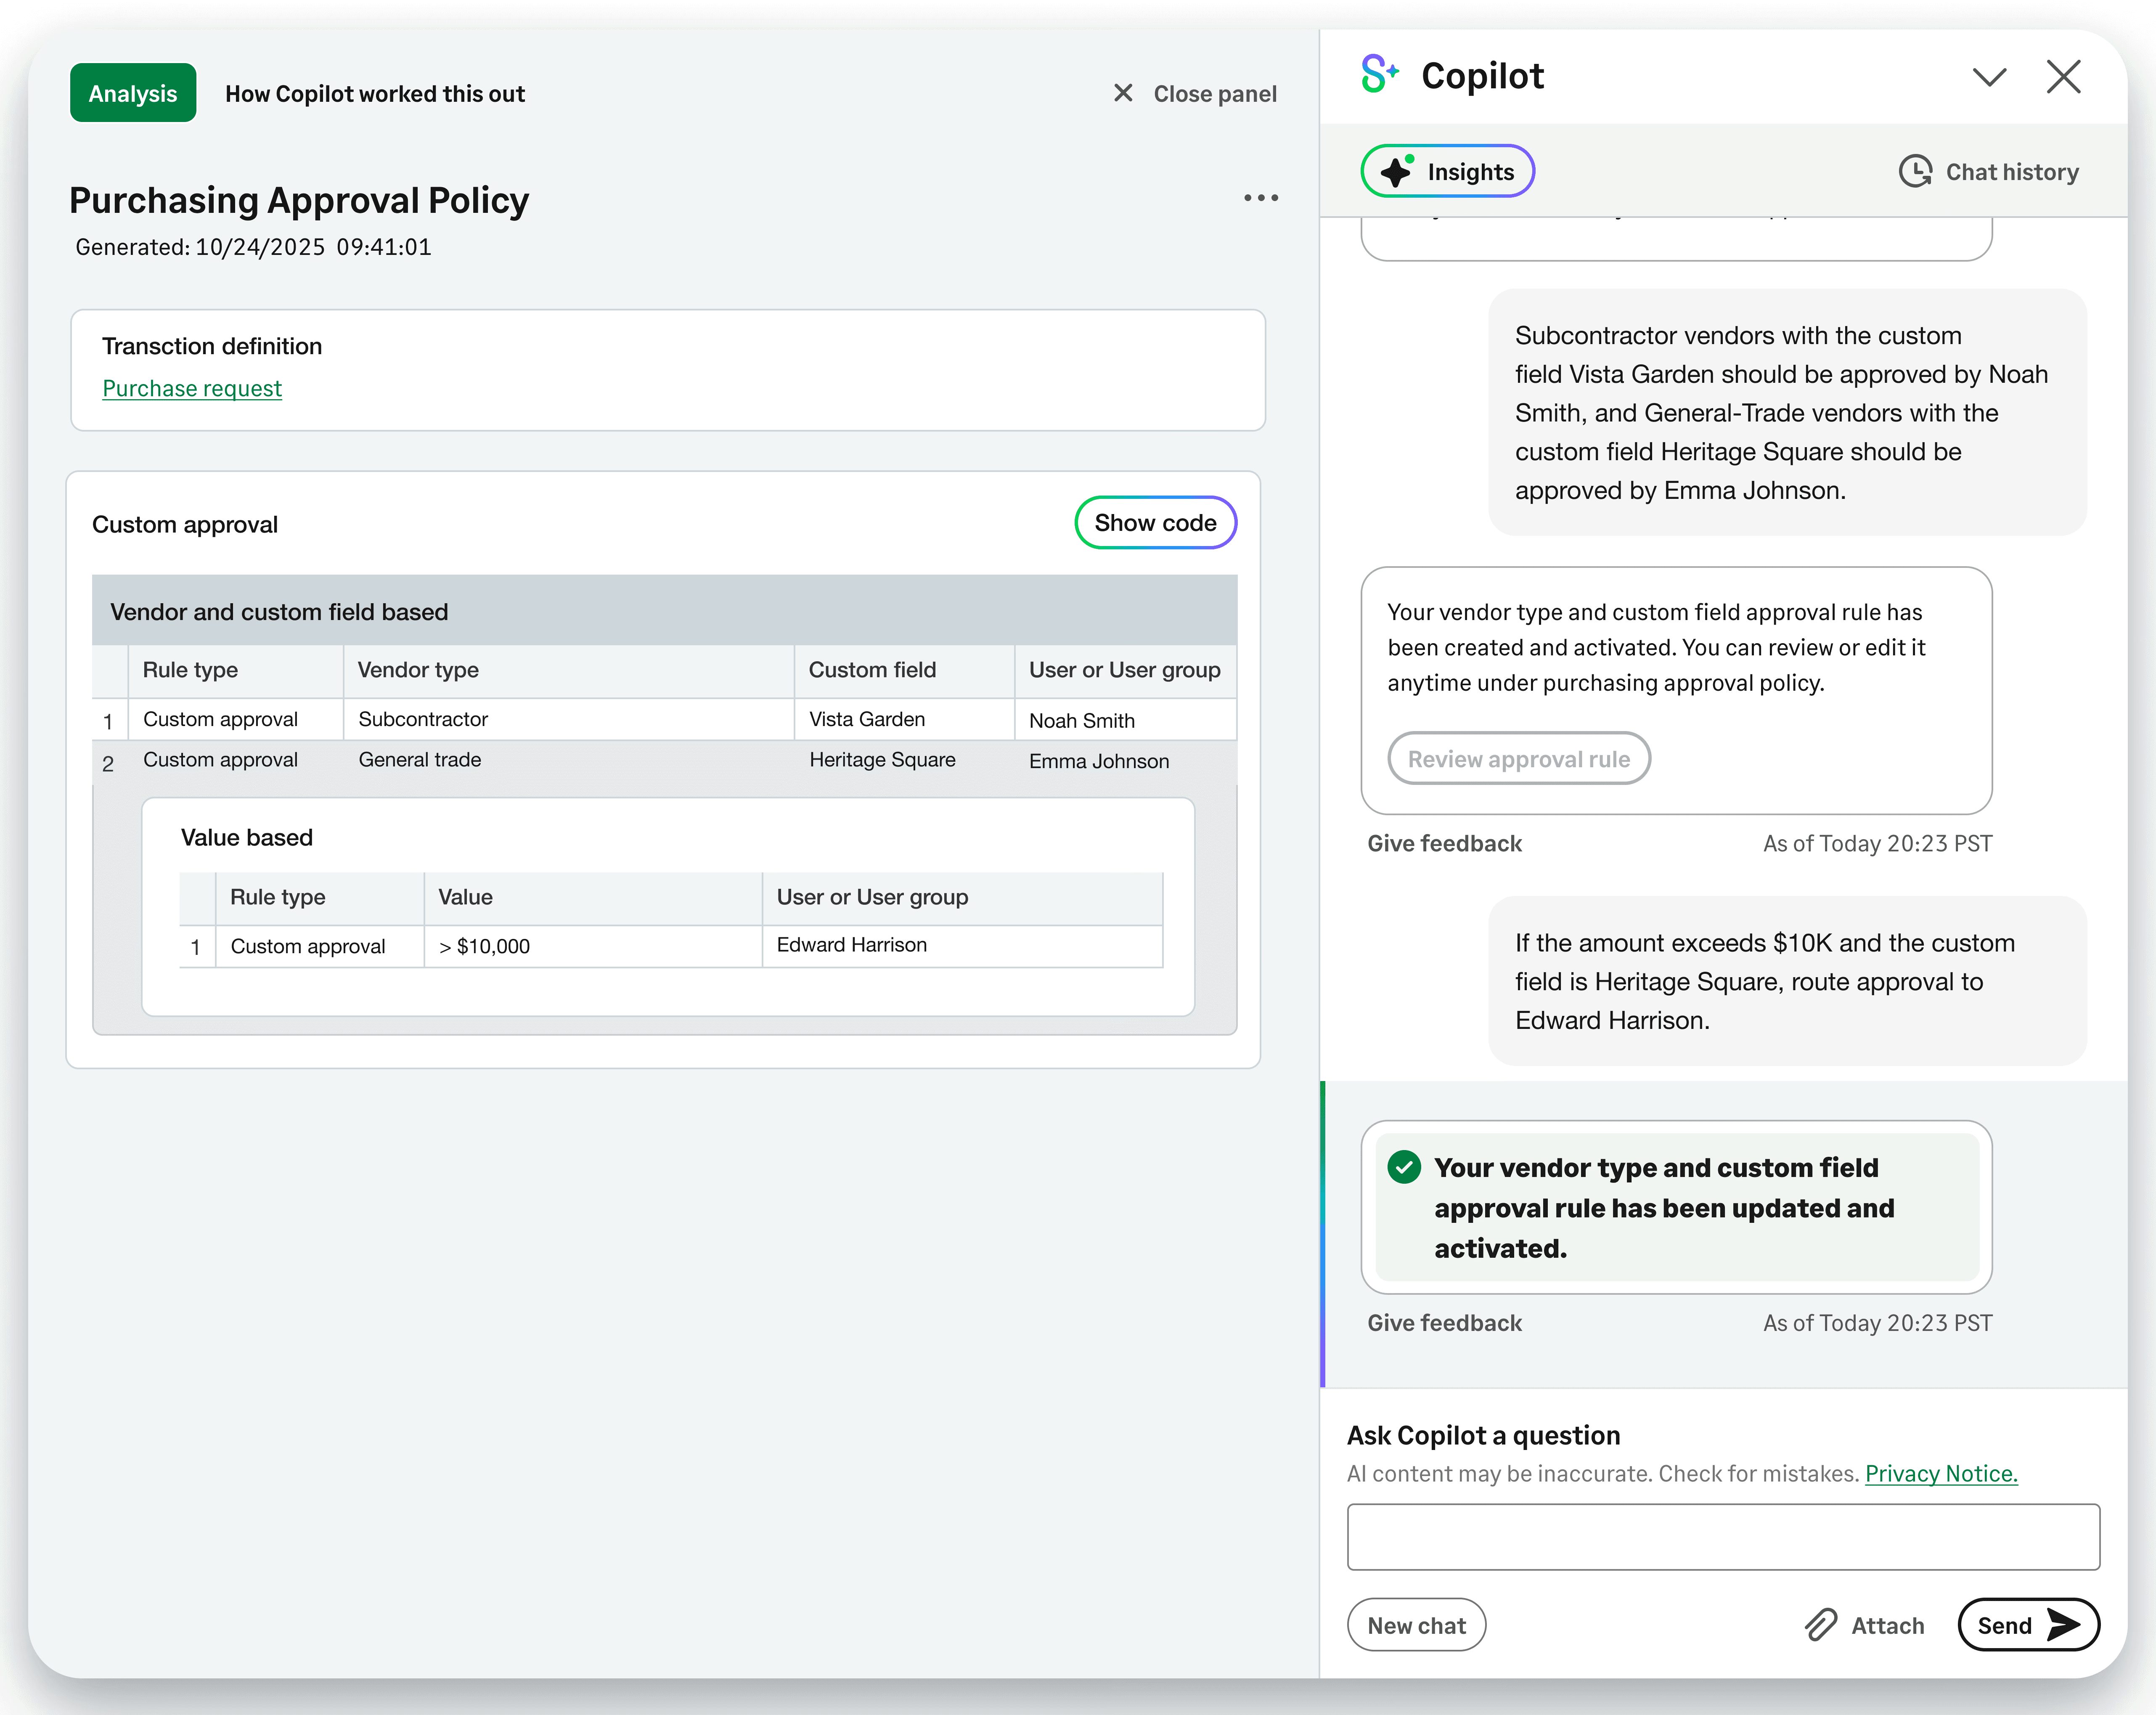Open the Purchase request link
This screenshot has height=1715, width=2156.
(192, 388)
